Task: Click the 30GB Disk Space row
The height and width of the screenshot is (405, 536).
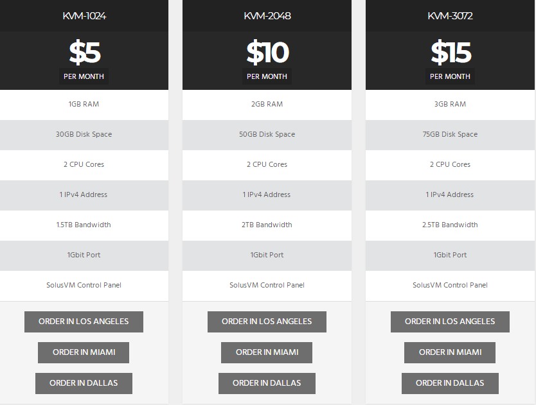Action: (84, 135)
